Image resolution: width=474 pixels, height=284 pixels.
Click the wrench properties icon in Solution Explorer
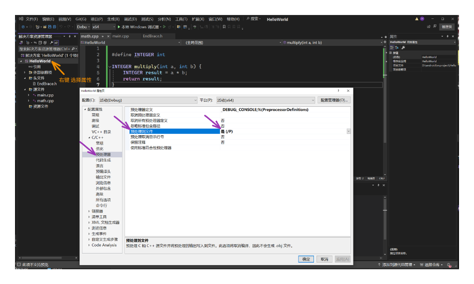pyautogui.click(x=50, y=42)
